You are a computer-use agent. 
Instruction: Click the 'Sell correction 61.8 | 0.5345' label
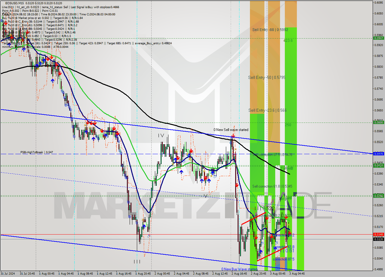pyautogui.click(x=272, y=187)
